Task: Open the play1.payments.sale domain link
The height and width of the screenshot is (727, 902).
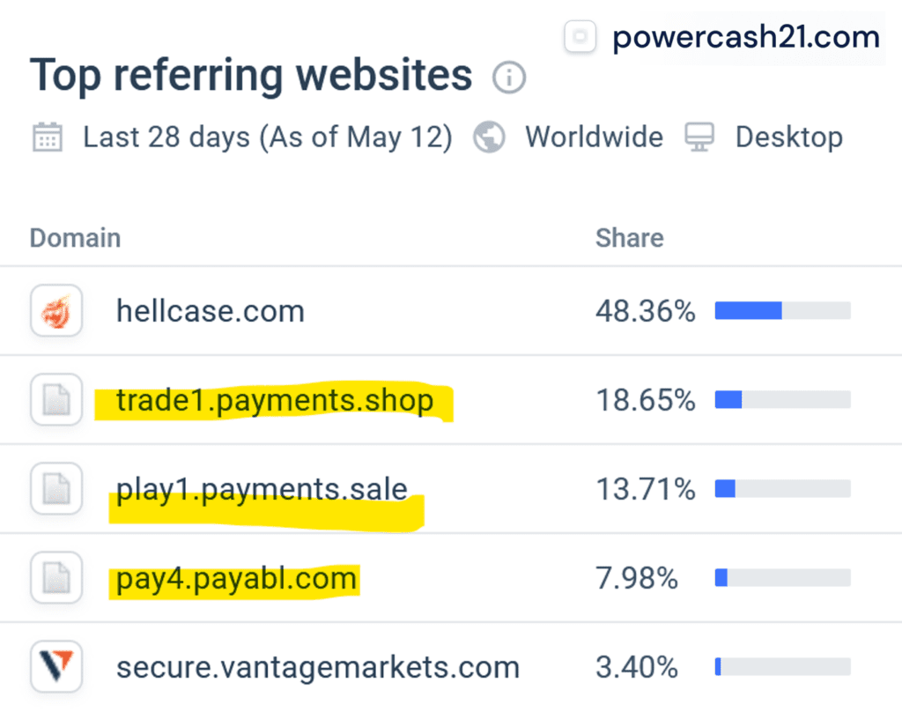Action: tap(262, 490)
